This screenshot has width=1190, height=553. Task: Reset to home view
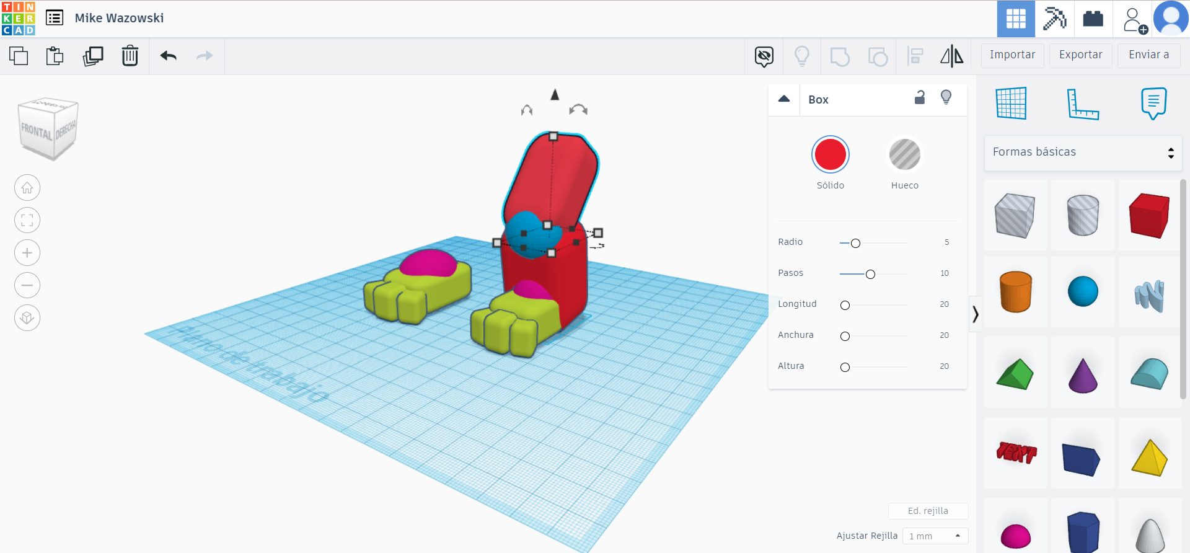click(x=27, y=188)
